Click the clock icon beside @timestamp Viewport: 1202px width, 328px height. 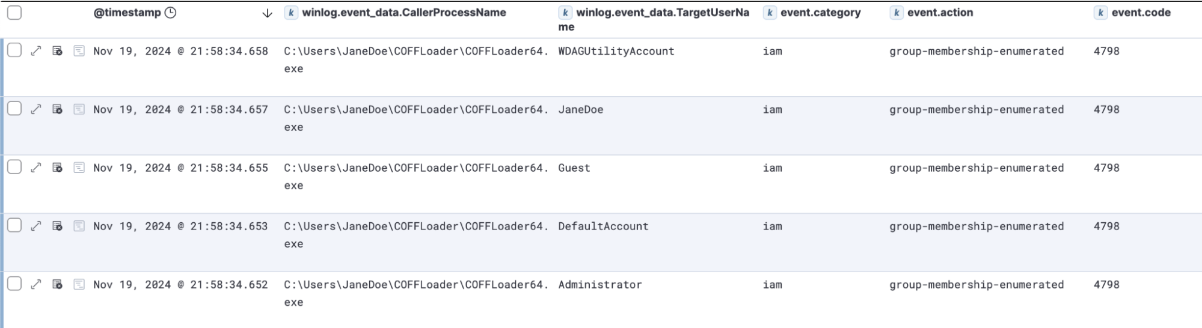click(171, 13)
